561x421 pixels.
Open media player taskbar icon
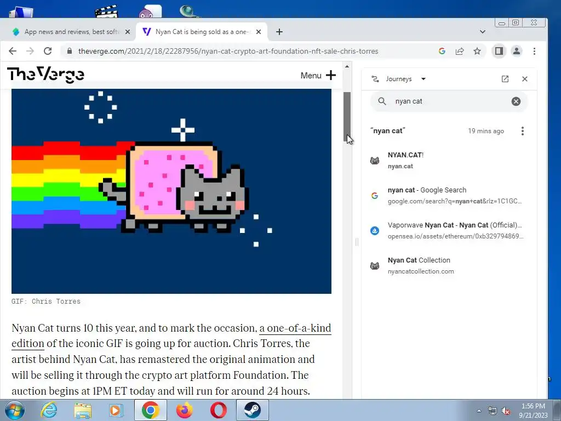116,410
